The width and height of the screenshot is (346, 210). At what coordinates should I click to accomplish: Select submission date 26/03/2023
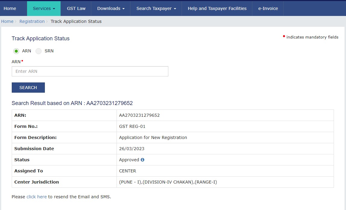132,149
